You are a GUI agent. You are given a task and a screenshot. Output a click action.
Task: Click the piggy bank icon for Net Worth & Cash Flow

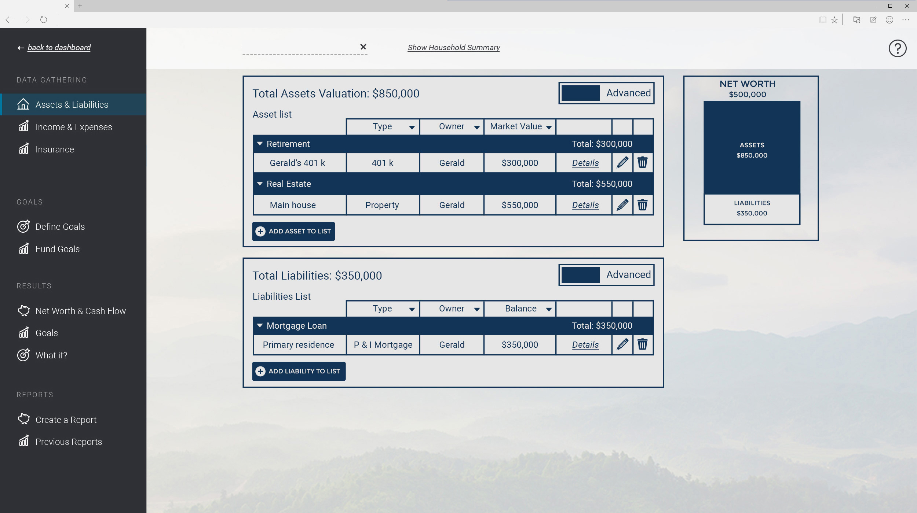pyautogui.click(x=23, y=310)
